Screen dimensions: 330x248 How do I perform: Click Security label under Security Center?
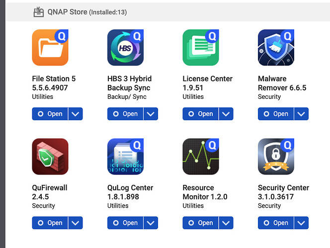[x=269, y=206]
